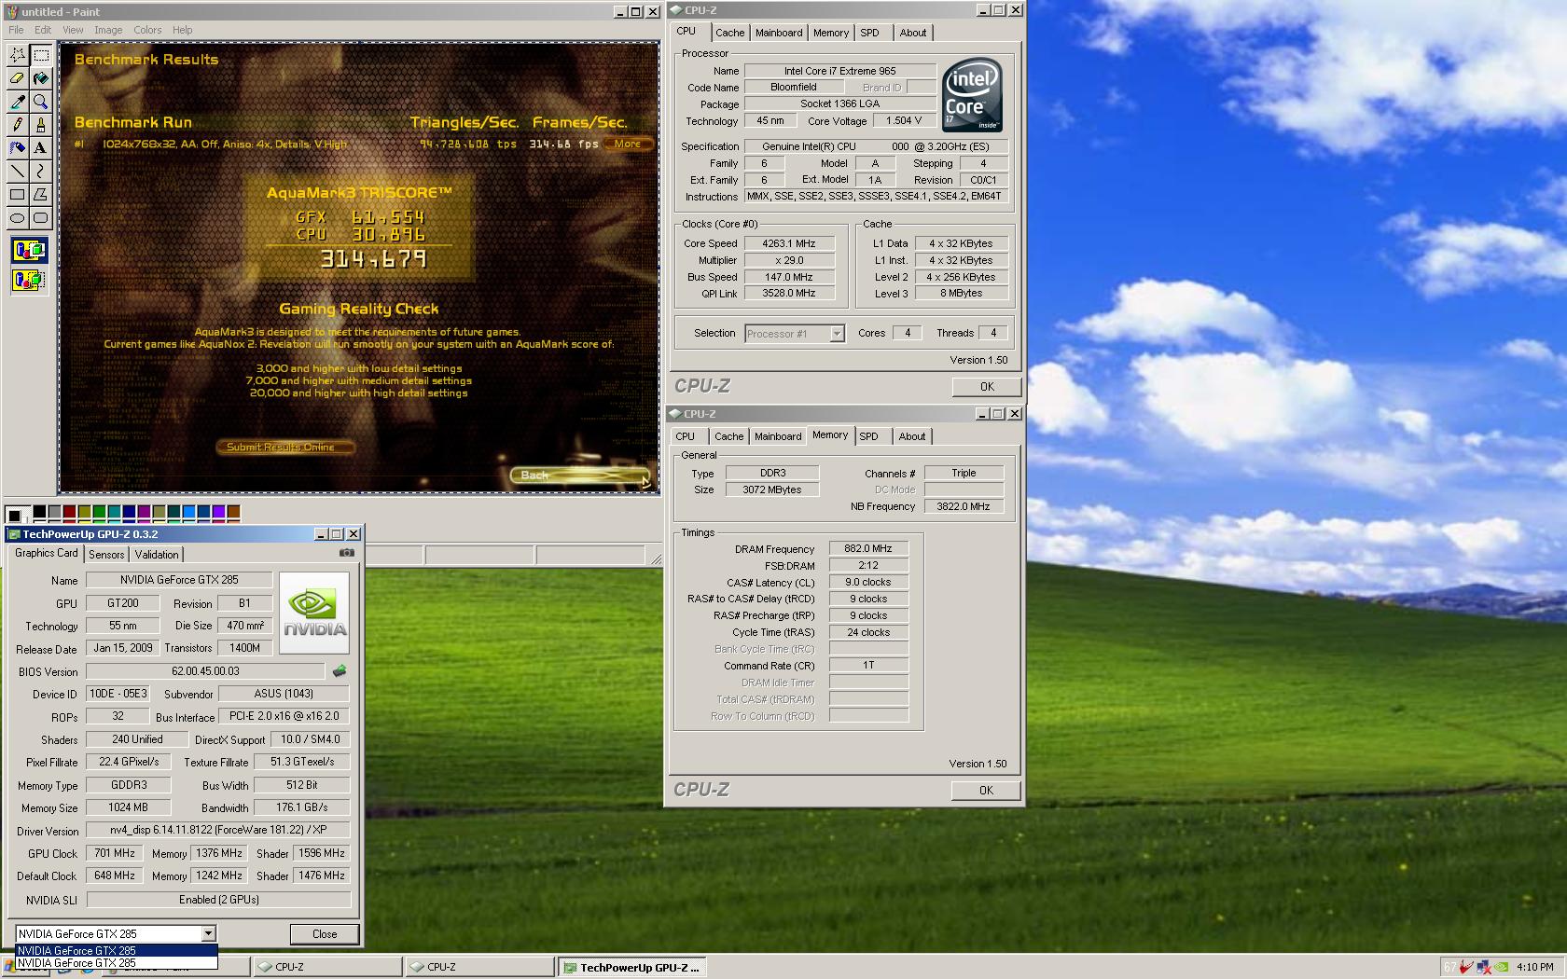Pick the dark red color swatch

click(x=70, y=512)
